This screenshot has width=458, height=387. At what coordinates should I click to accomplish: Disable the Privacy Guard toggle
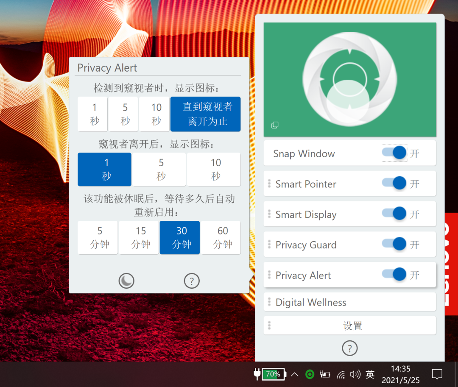[394, 245]
